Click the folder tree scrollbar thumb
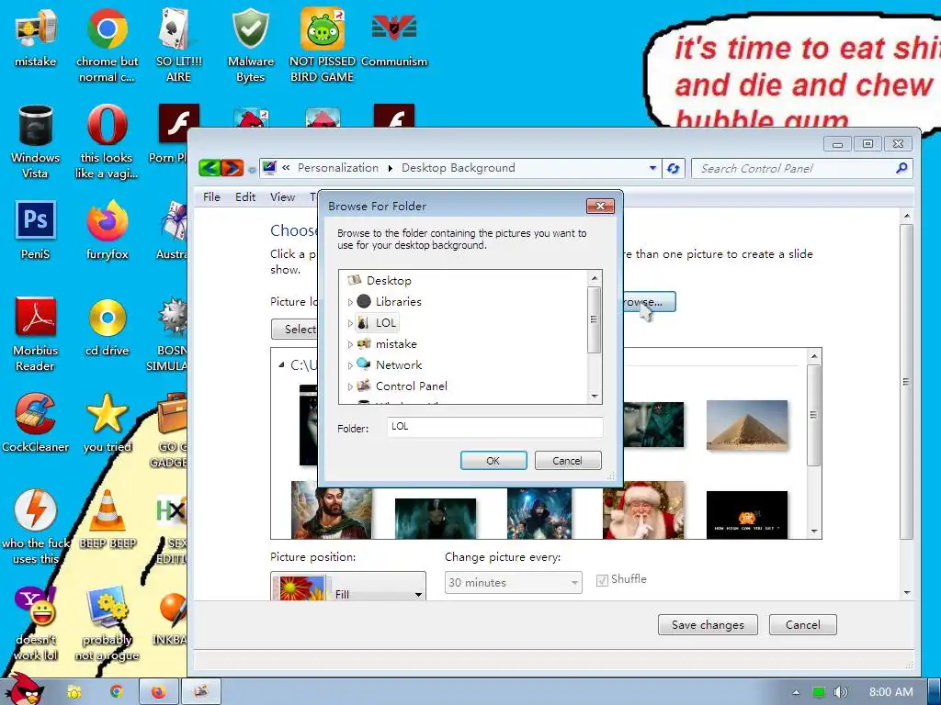Screen dimensions: 941x705 tap(595, 319)
